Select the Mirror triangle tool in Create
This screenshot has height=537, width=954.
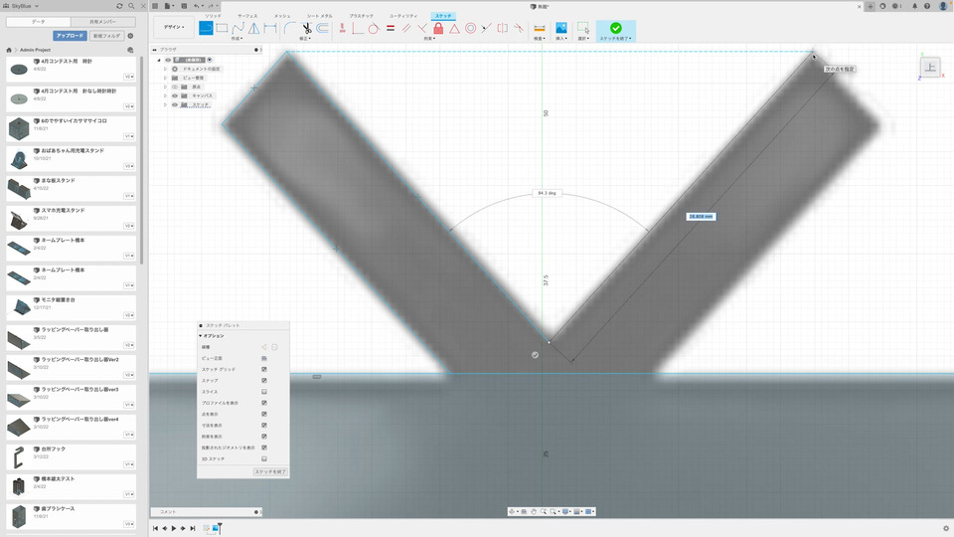click(x=253, y=28)
